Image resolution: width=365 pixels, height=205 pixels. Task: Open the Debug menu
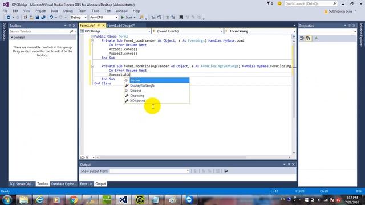(x=68, y=11)
